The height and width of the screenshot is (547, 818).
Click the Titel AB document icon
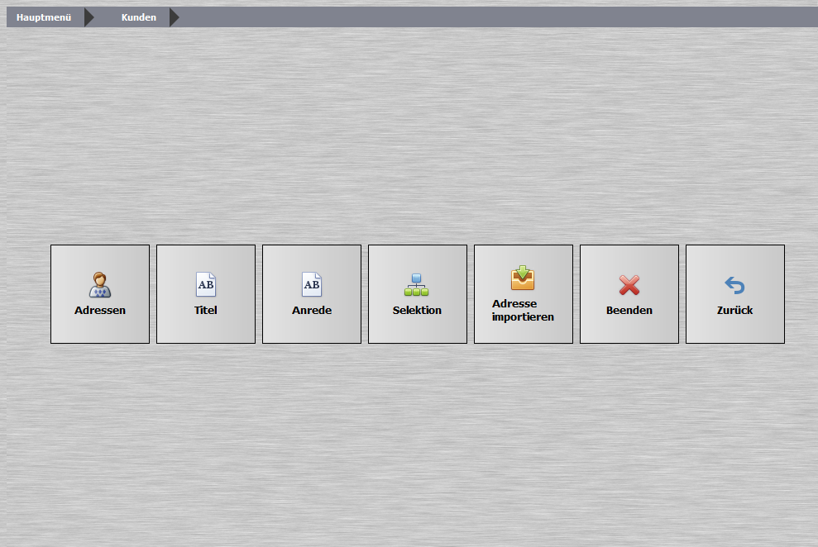(x=205, y=285)
